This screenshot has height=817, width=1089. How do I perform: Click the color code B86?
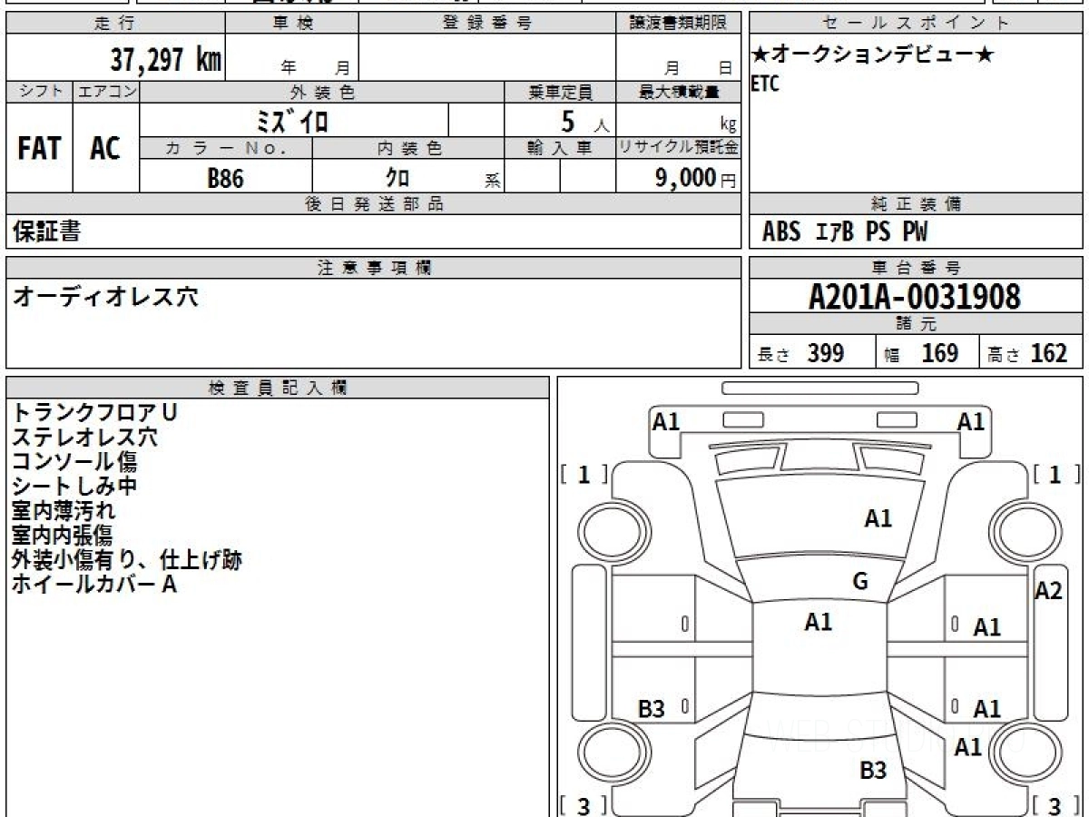click(x=226, y=178)
